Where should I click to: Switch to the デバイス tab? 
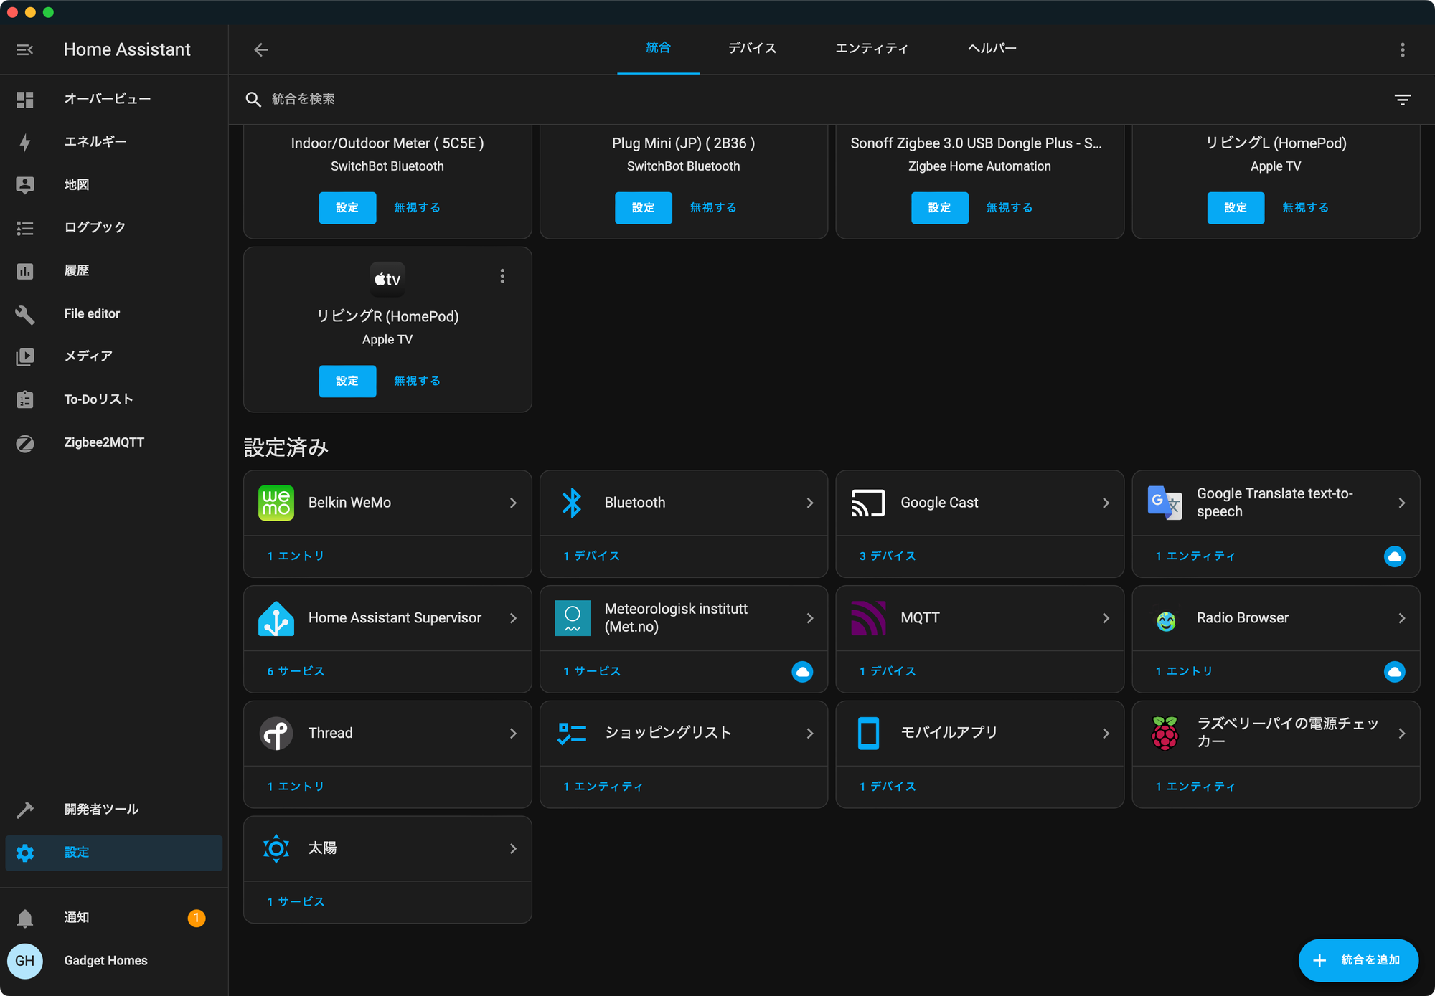tap(753, 48)
